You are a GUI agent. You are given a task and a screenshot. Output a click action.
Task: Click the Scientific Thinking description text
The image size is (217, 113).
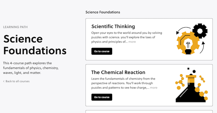[x=126, y=37]
